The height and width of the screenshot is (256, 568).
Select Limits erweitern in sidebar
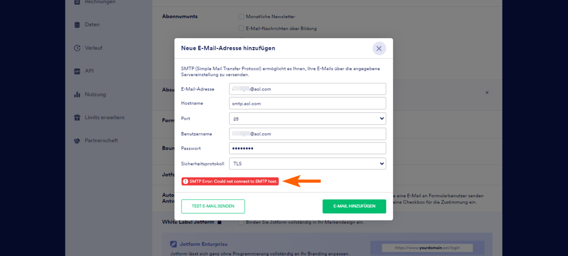[x=105, y=118]
